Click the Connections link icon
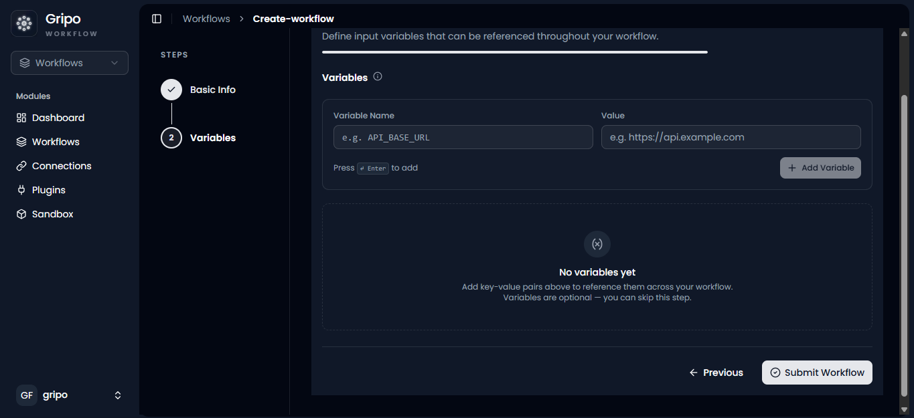The height and width of the screenshot is (418, 914). (21, 166)
